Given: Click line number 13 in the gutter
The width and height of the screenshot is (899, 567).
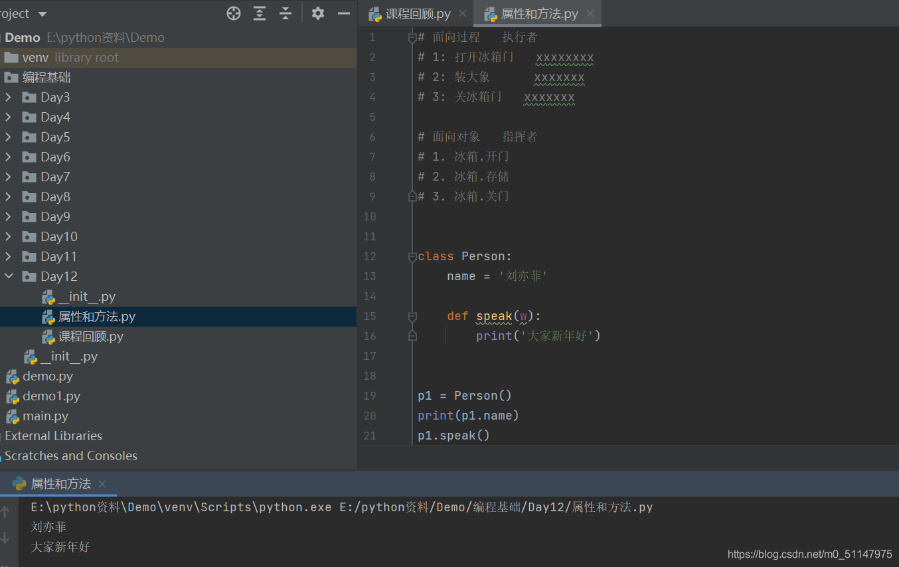Looking at the screenshot, I should click(369, 276).
